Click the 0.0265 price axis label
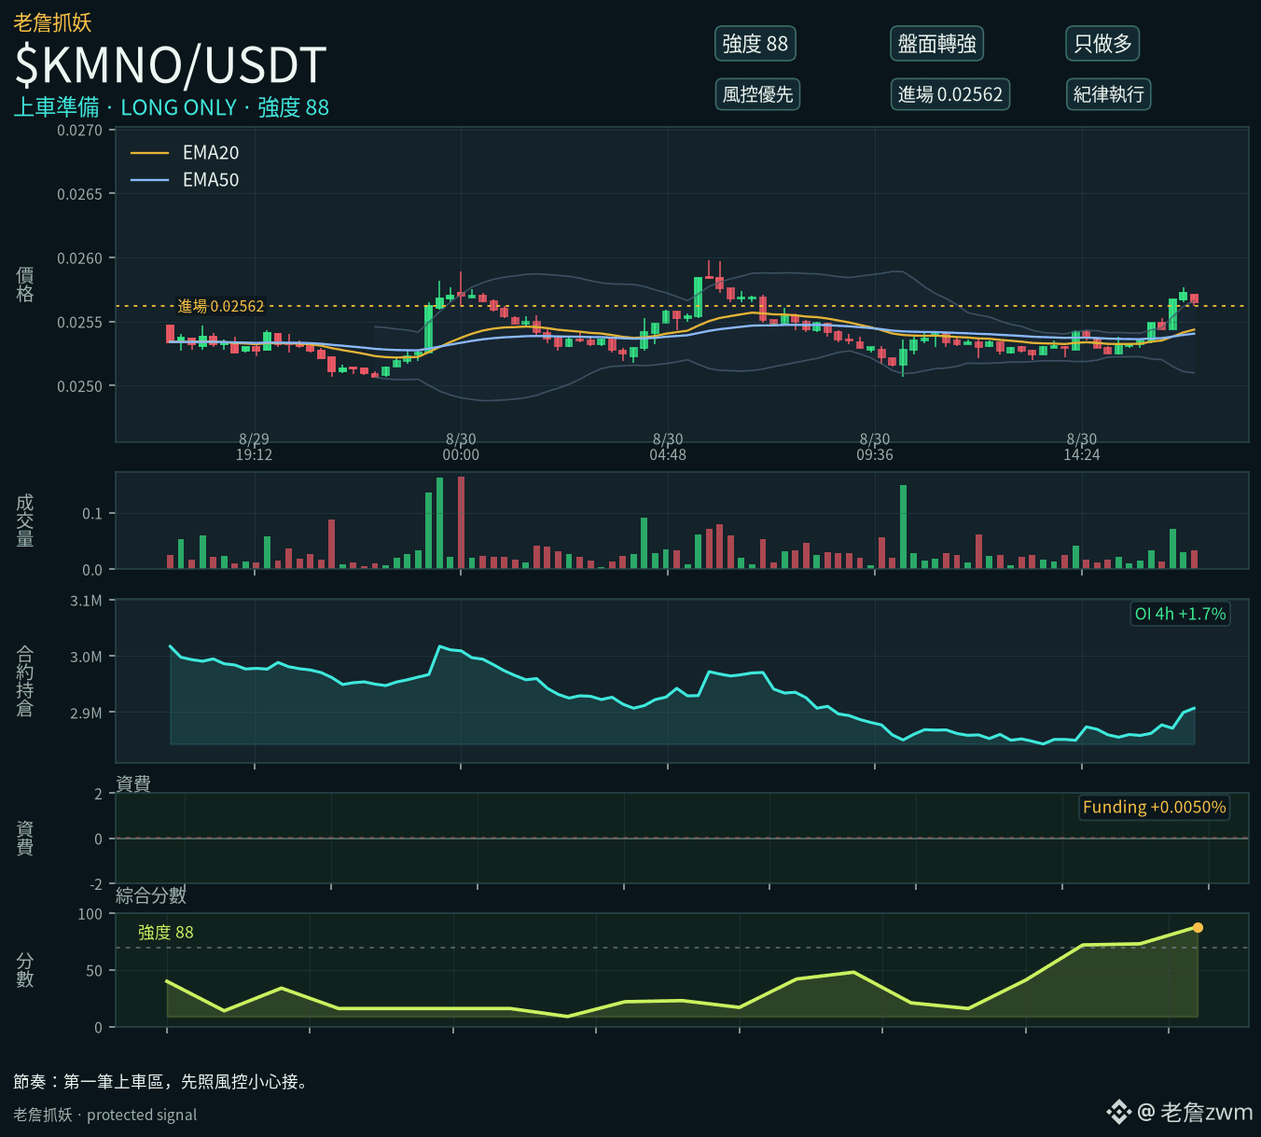This screenshot has width=1261, height=1137. [x=79, y=194]
